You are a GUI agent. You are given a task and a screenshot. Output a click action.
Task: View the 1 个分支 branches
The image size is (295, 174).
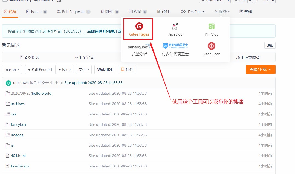[x=84, y=57]
